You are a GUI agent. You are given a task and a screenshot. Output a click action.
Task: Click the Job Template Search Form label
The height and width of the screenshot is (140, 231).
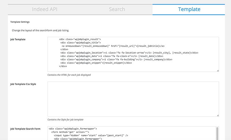pyautogui.click(x=25, y=129)
